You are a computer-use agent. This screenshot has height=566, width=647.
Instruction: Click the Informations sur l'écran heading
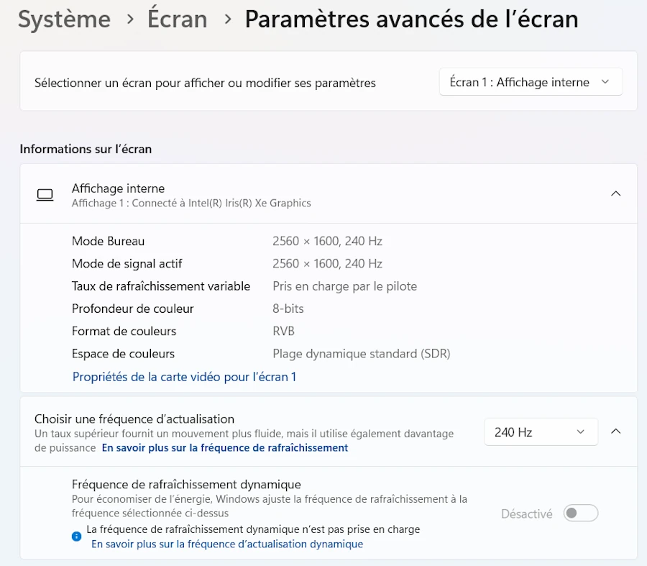pyautogui.click(x=86, y=149)
